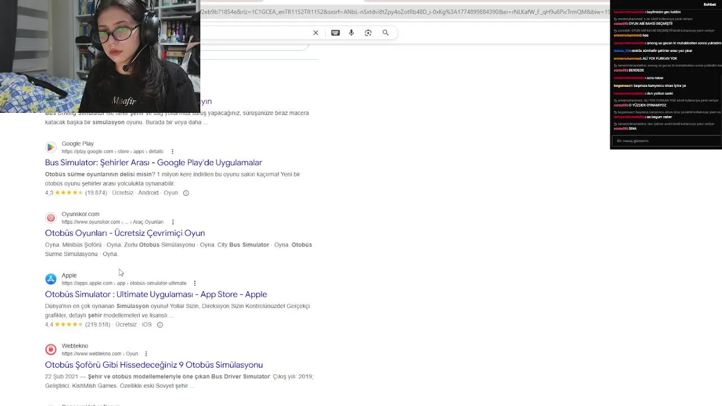Viewport: 722px width, 406px height.
Task: Click the Apple site name
Action: 69,276
